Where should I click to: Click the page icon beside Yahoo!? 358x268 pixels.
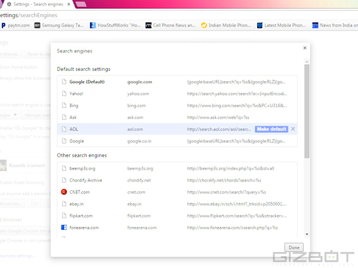(64, 94)
